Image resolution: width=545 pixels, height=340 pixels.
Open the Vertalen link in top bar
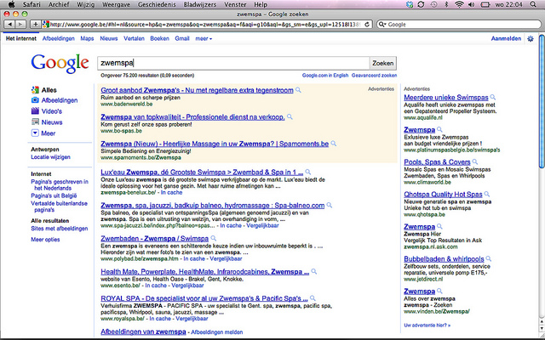click(x=134, y=38)
